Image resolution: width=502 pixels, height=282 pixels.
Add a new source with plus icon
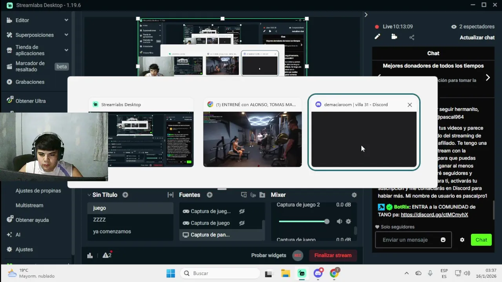(209, 195)
